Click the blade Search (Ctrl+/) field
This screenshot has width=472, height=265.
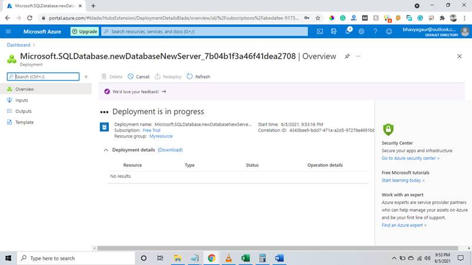(x=43, y=76)
